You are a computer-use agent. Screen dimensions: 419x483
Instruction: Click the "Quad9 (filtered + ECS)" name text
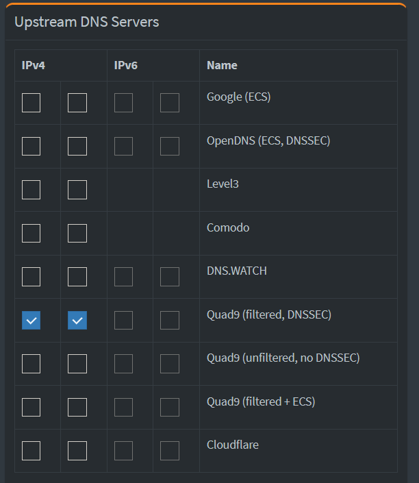point(261,401)
